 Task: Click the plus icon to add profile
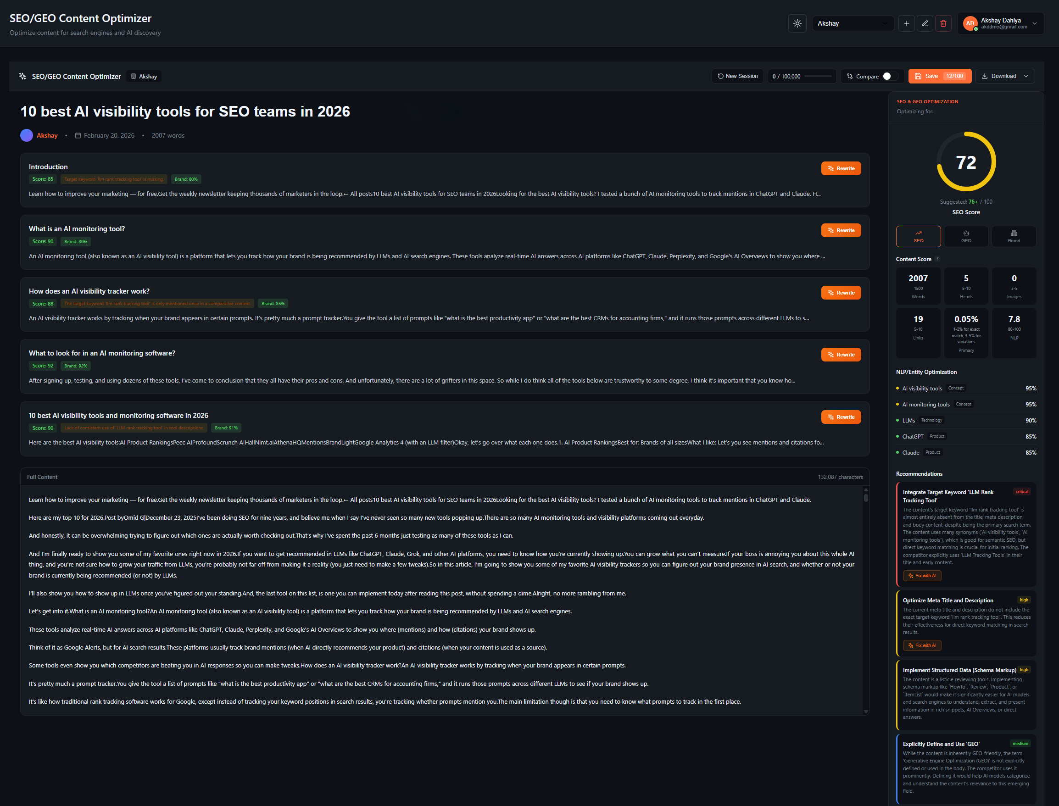(x=906, y=23)
